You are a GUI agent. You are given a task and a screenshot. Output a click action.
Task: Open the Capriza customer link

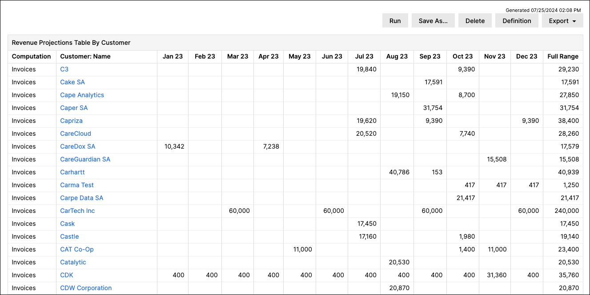72,121
